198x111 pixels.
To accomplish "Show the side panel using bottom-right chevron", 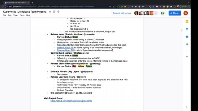I will 187,107.
